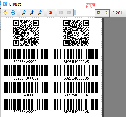Click the page number input field

coord(84,12)
